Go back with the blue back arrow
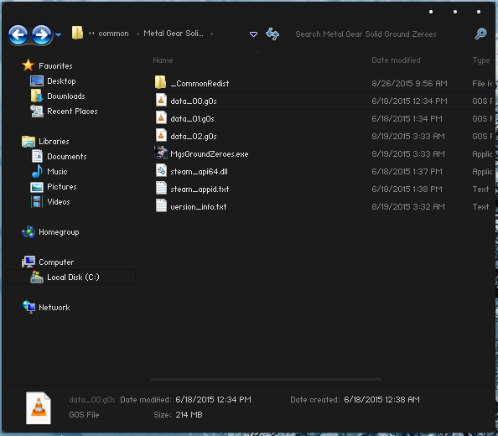Image resolution: width=498 pixels, height=436 pixels. tap(18, 34)
